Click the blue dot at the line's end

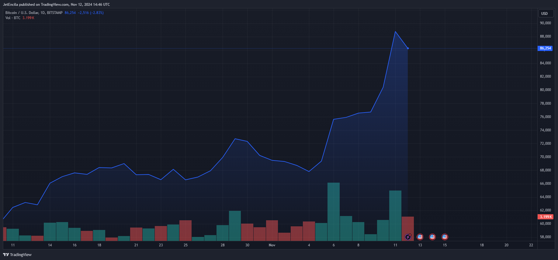point(408,48)
